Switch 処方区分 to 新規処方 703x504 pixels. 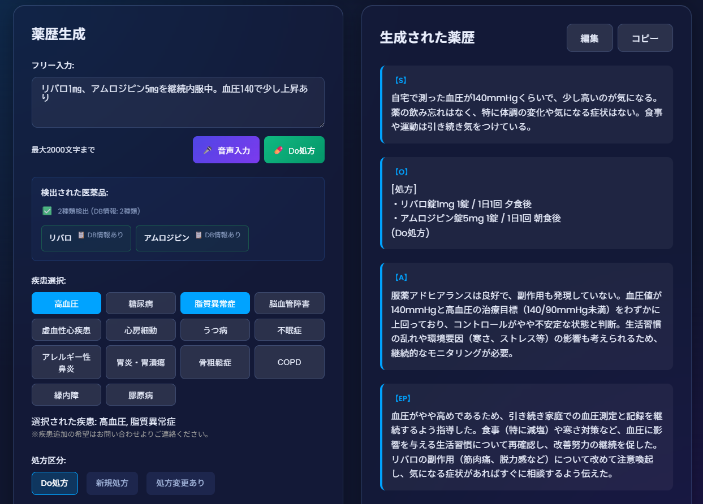pyautogui.click(x=112, y=483)
